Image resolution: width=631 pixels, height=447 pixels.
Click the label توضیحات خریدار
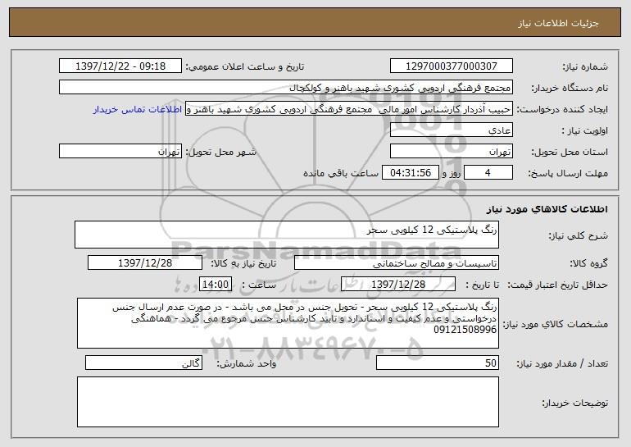coord(574,403)
